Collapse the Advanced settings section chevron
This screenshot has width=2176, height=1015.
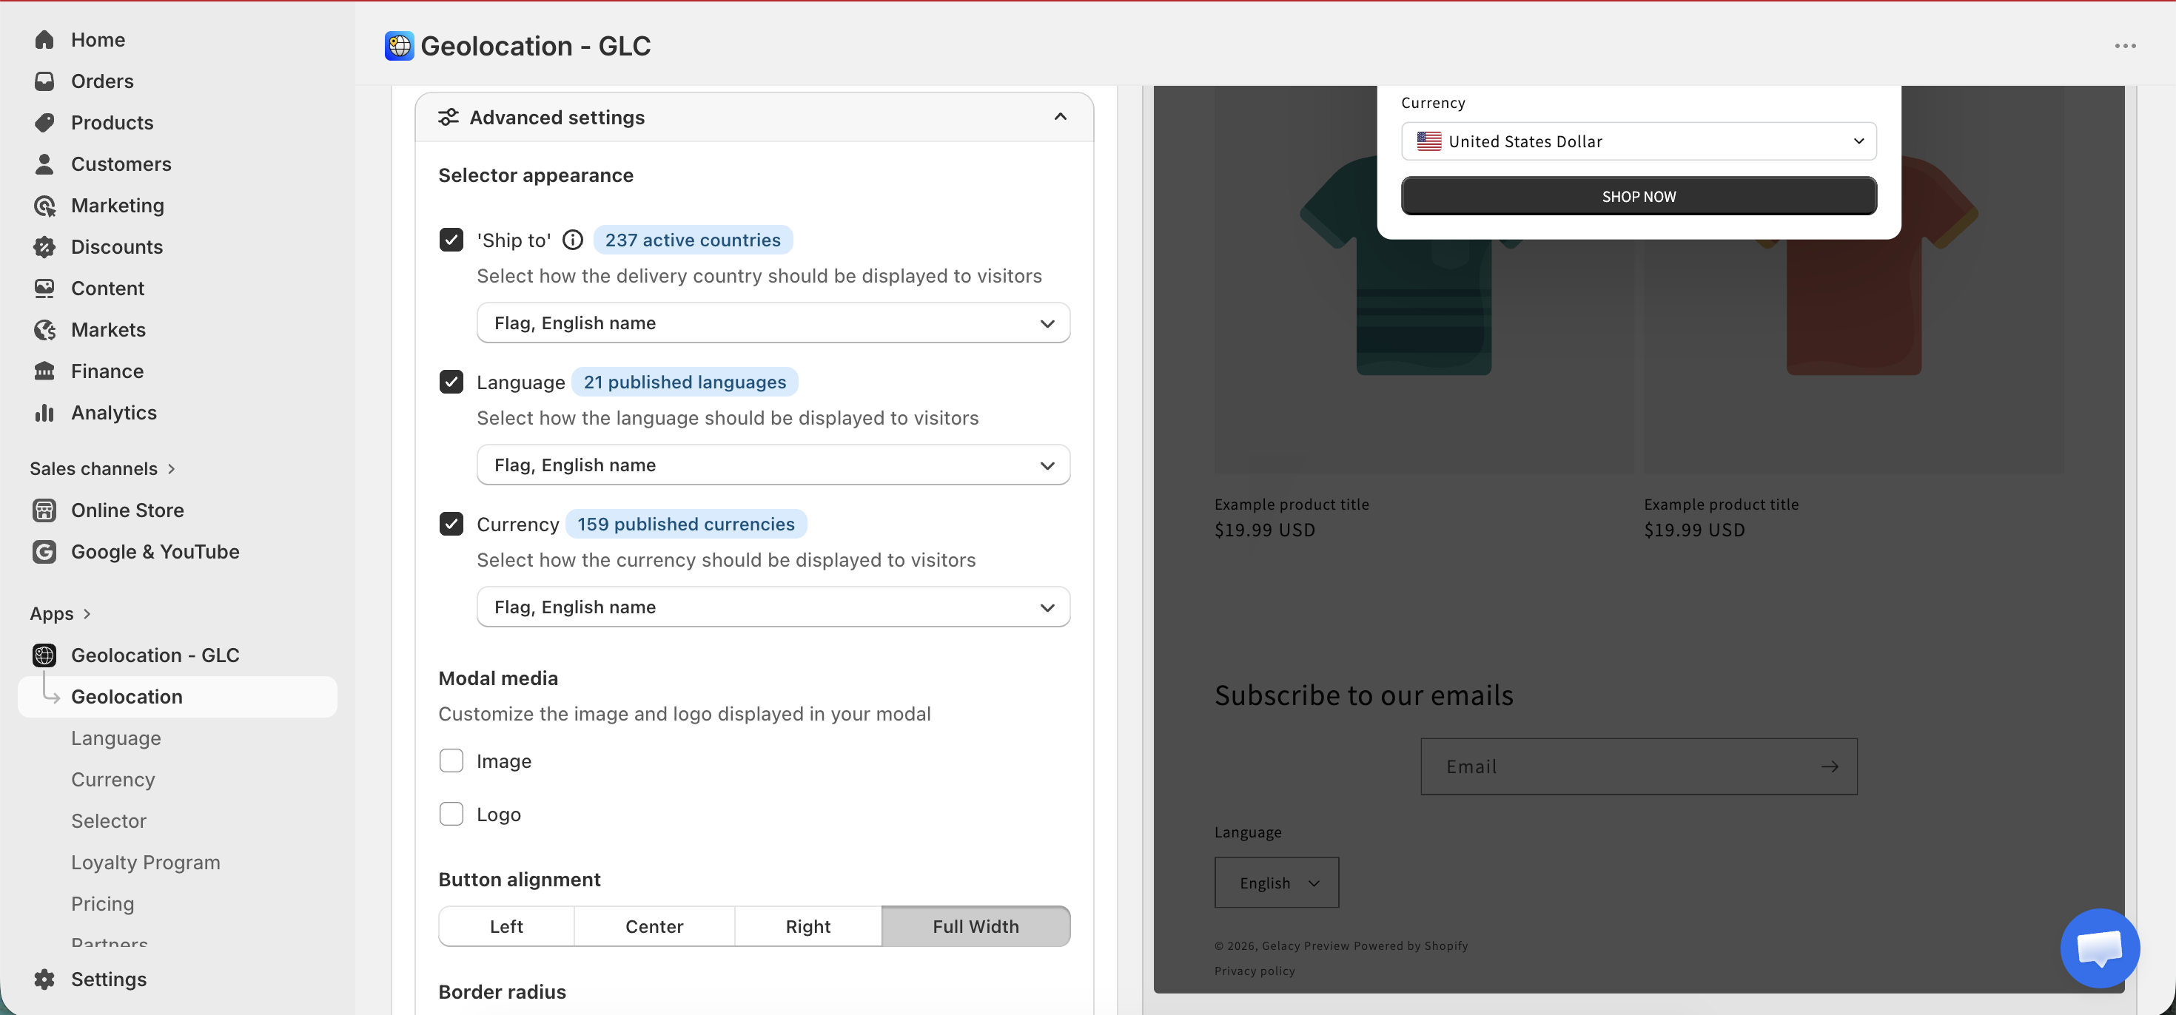point(1060,117)
